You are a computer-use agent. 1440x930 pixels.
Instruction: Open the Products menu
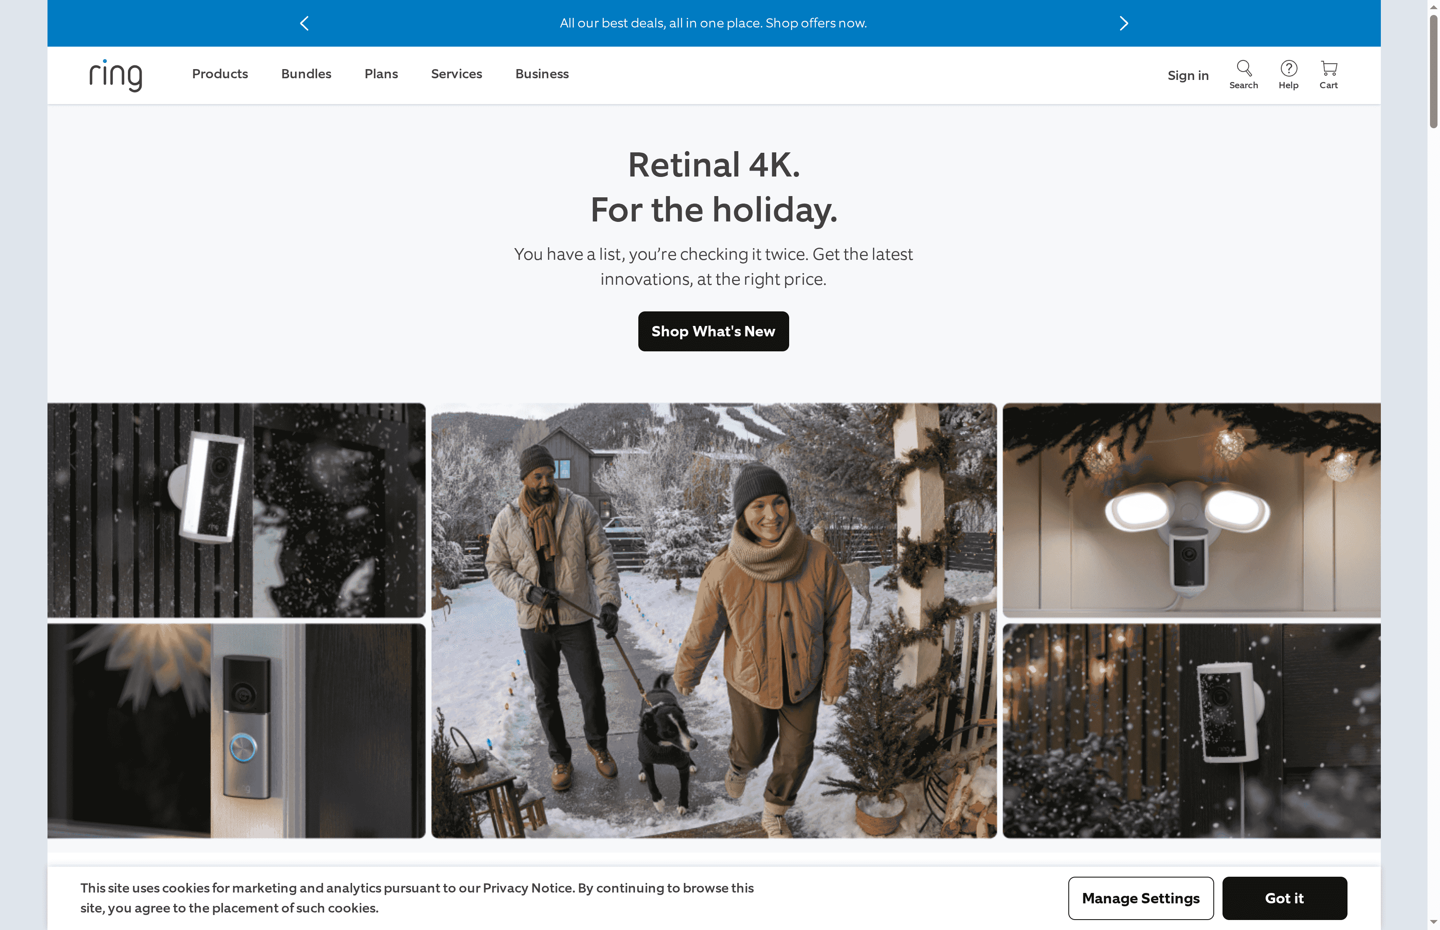pos(219,74)
